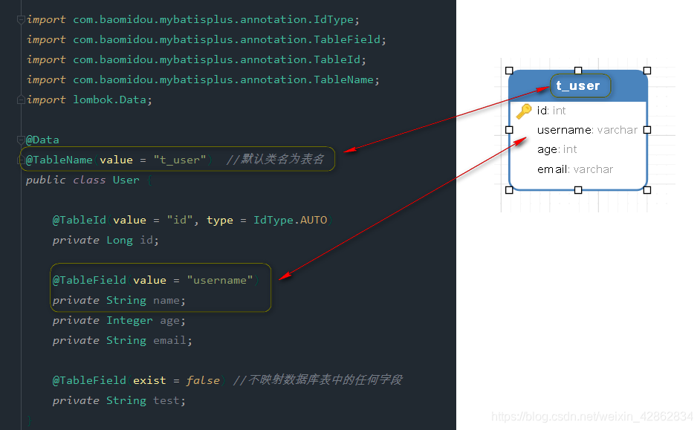Click the 'Long' type of id field

coord(119,240)
